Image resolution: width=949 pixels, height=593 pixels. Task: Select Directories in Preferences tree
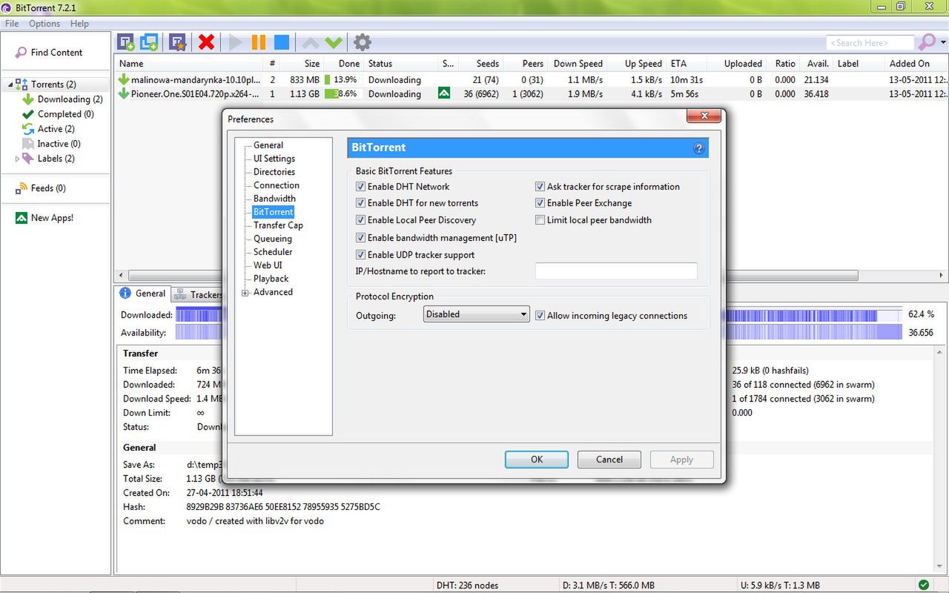click(274, 172)
